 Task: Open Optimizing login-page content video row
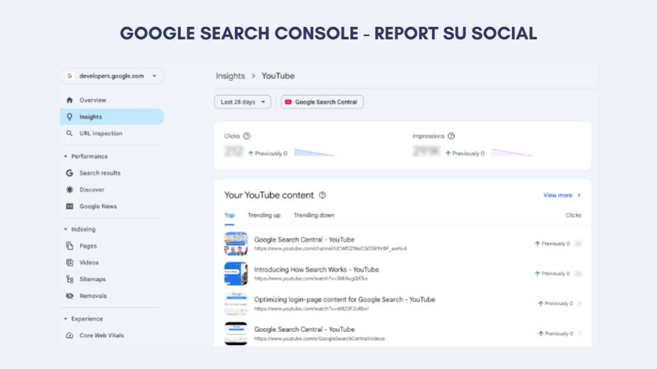pos(403,304)
